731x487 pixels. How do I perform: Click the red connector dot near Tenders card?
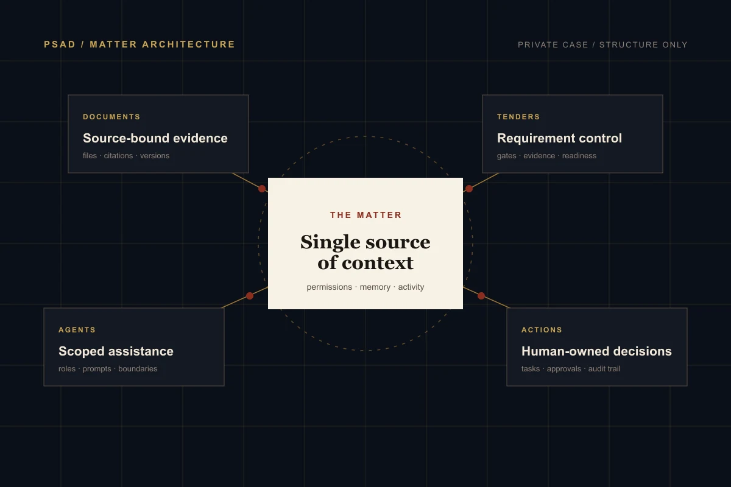click(x=469, y=189)
